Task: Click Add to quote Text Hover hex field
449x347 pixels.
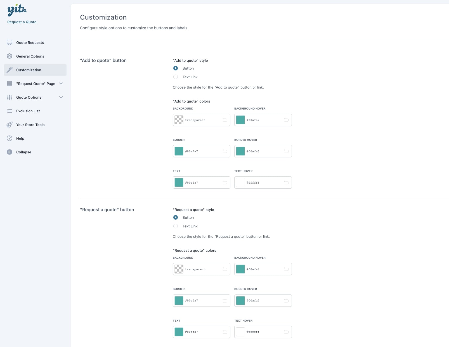Action: point(263,182)
